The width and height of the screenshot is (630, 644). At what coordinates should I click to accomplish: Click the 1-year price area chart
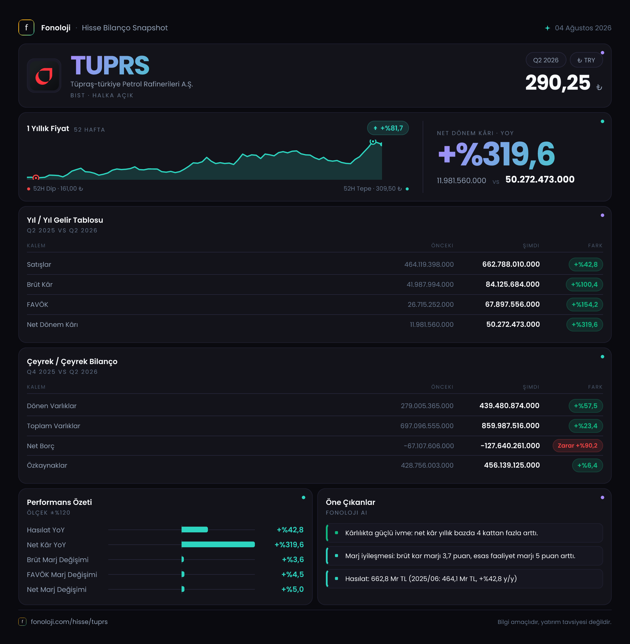pos(204,160)
